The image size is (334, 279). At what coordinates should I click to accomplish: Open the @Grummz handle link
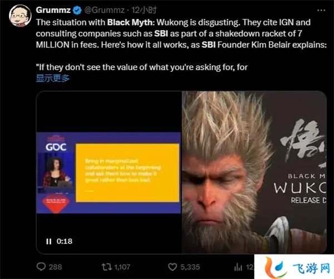coord(105,10)
